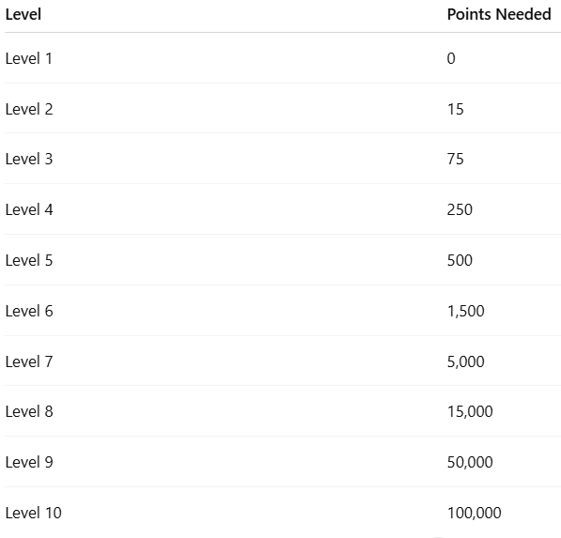The width and height of the screenshot is (561, 538).
Task: Click the 75 points value
Action: 456,159
